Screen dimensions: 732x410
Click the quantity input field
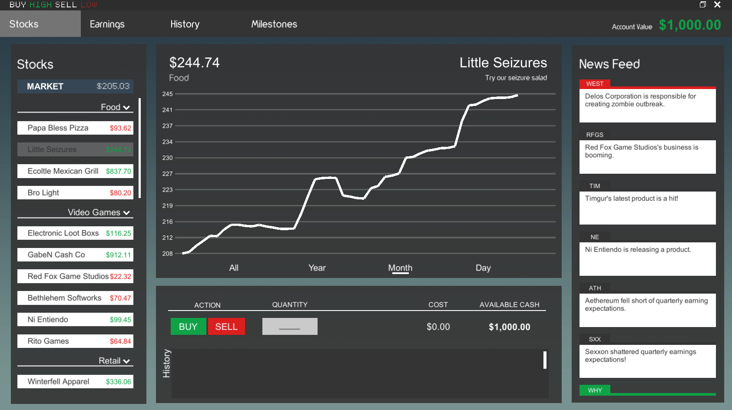tap(290, 327)
